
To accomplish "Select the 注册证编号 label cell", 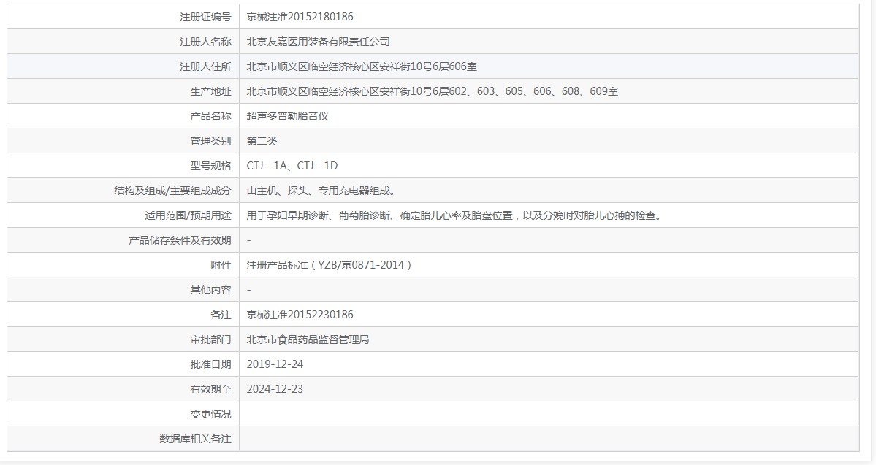I will (123, 17).
